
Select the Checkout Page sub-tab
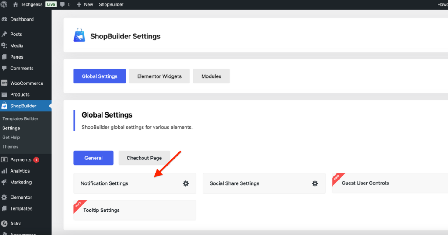pos(144,158)
